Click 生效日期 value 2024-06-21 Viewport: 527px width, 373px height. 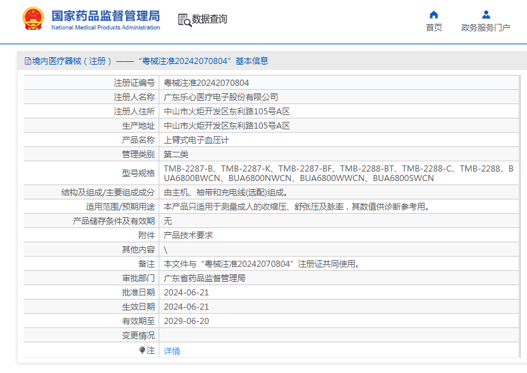[x=186, y=307]
